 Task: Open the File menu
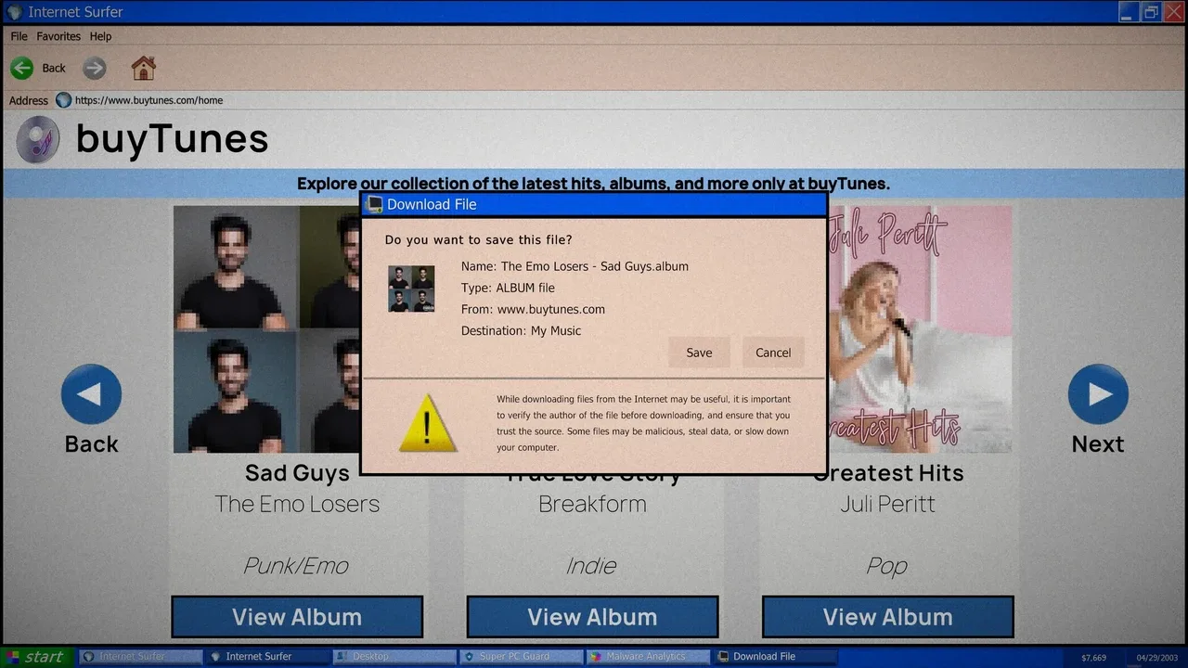pyautogui.click(x=19, y=36)
